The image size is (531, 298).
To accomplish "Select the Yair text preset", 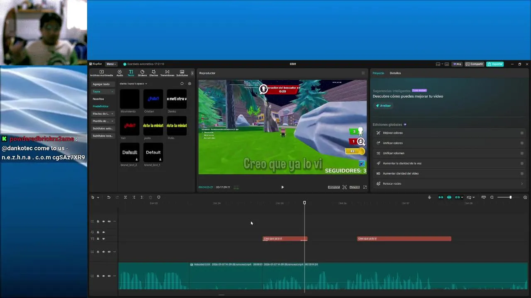I will 129,125.
